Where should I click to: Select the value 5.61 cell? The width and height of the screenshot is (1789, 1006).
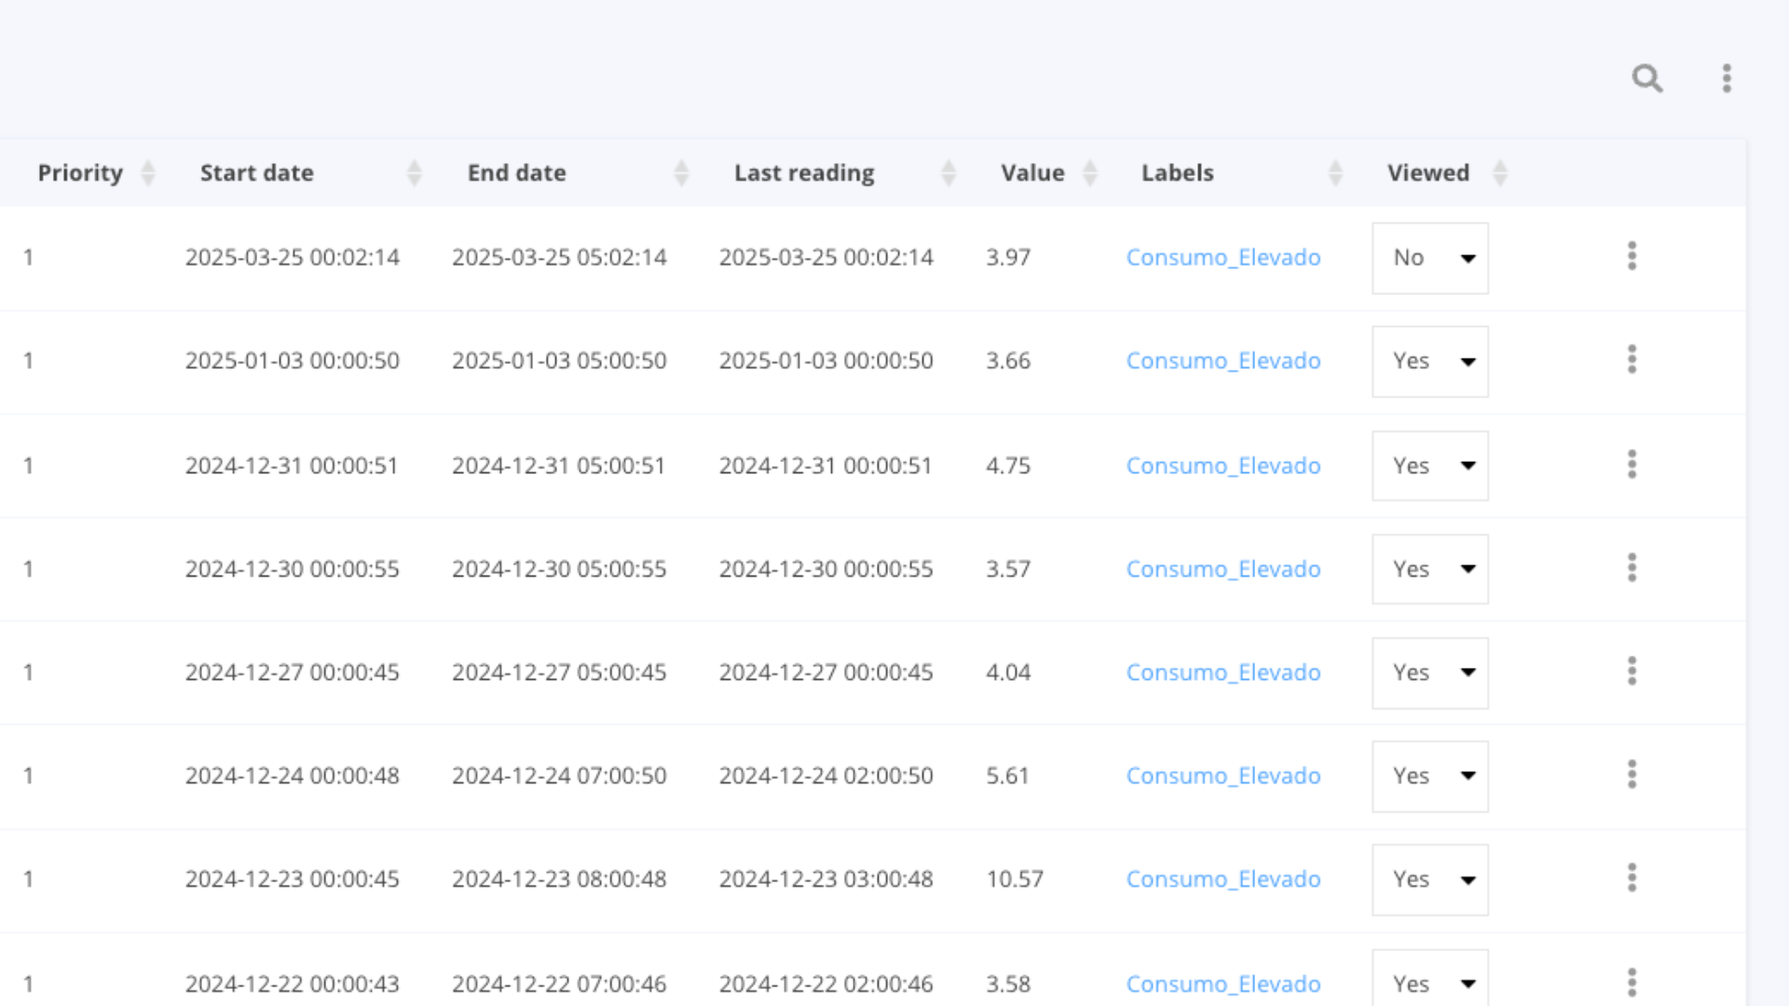(1007, 776)
